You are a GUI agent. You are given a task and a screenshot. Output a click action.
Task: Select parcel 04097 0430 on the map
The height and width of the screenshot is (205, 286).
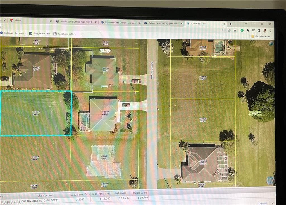[x=106, y=43]
